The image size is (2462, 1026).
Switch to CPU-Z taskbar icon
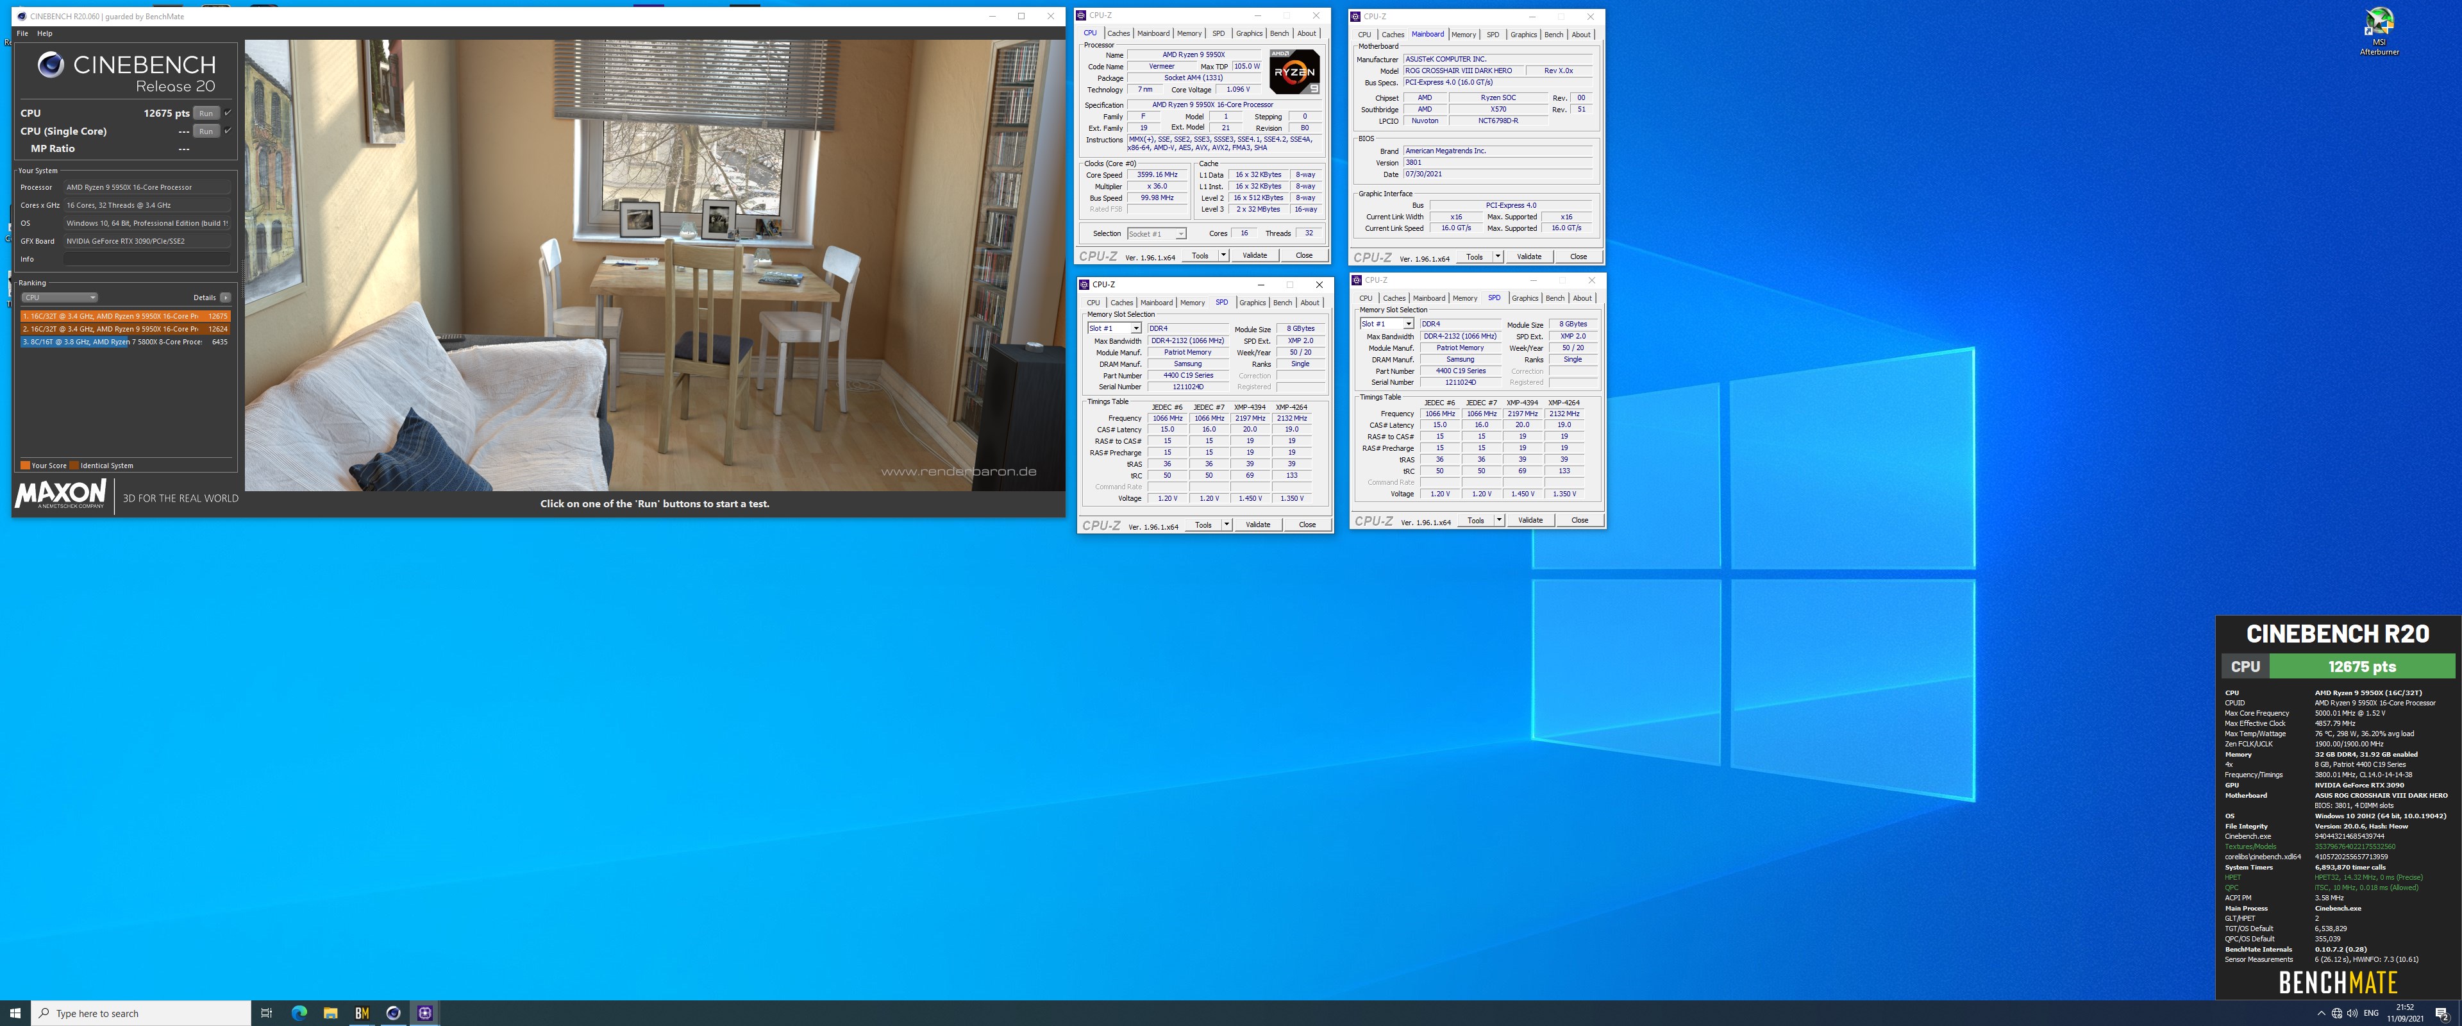425,1013
